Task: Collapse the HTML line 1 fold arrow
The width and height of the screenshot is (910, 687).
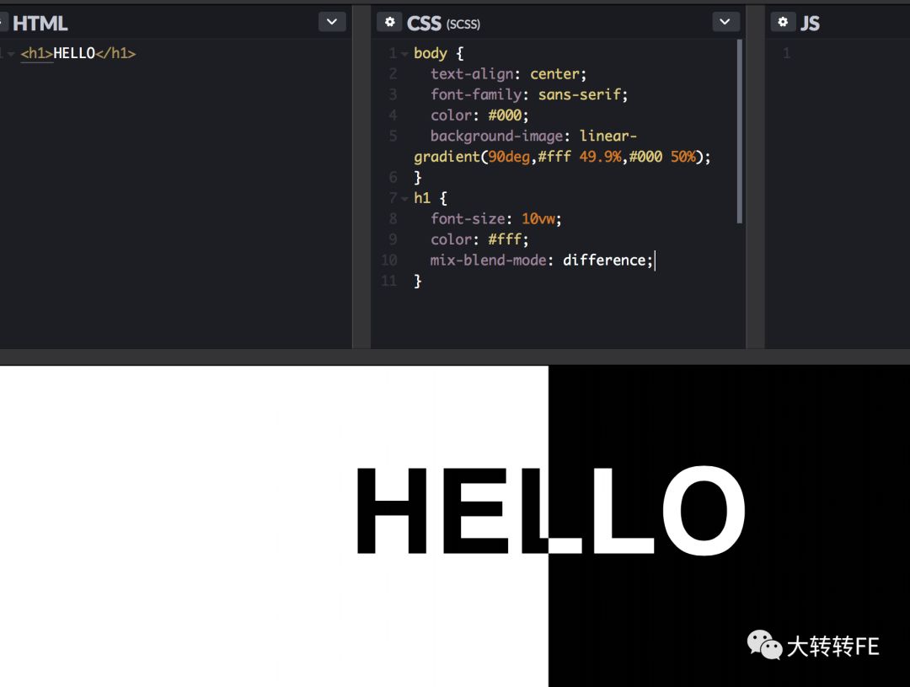Action: (x=10, y=54)
